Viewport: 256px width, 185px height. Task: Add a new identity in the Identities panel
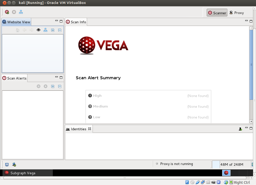click(240, 128)
